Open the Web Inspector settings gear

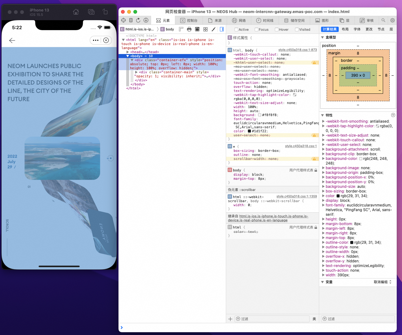coord(392,20)
